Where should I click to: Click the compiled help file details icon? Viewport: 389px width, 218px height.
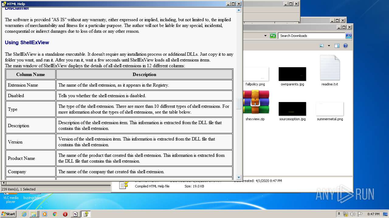123,185
